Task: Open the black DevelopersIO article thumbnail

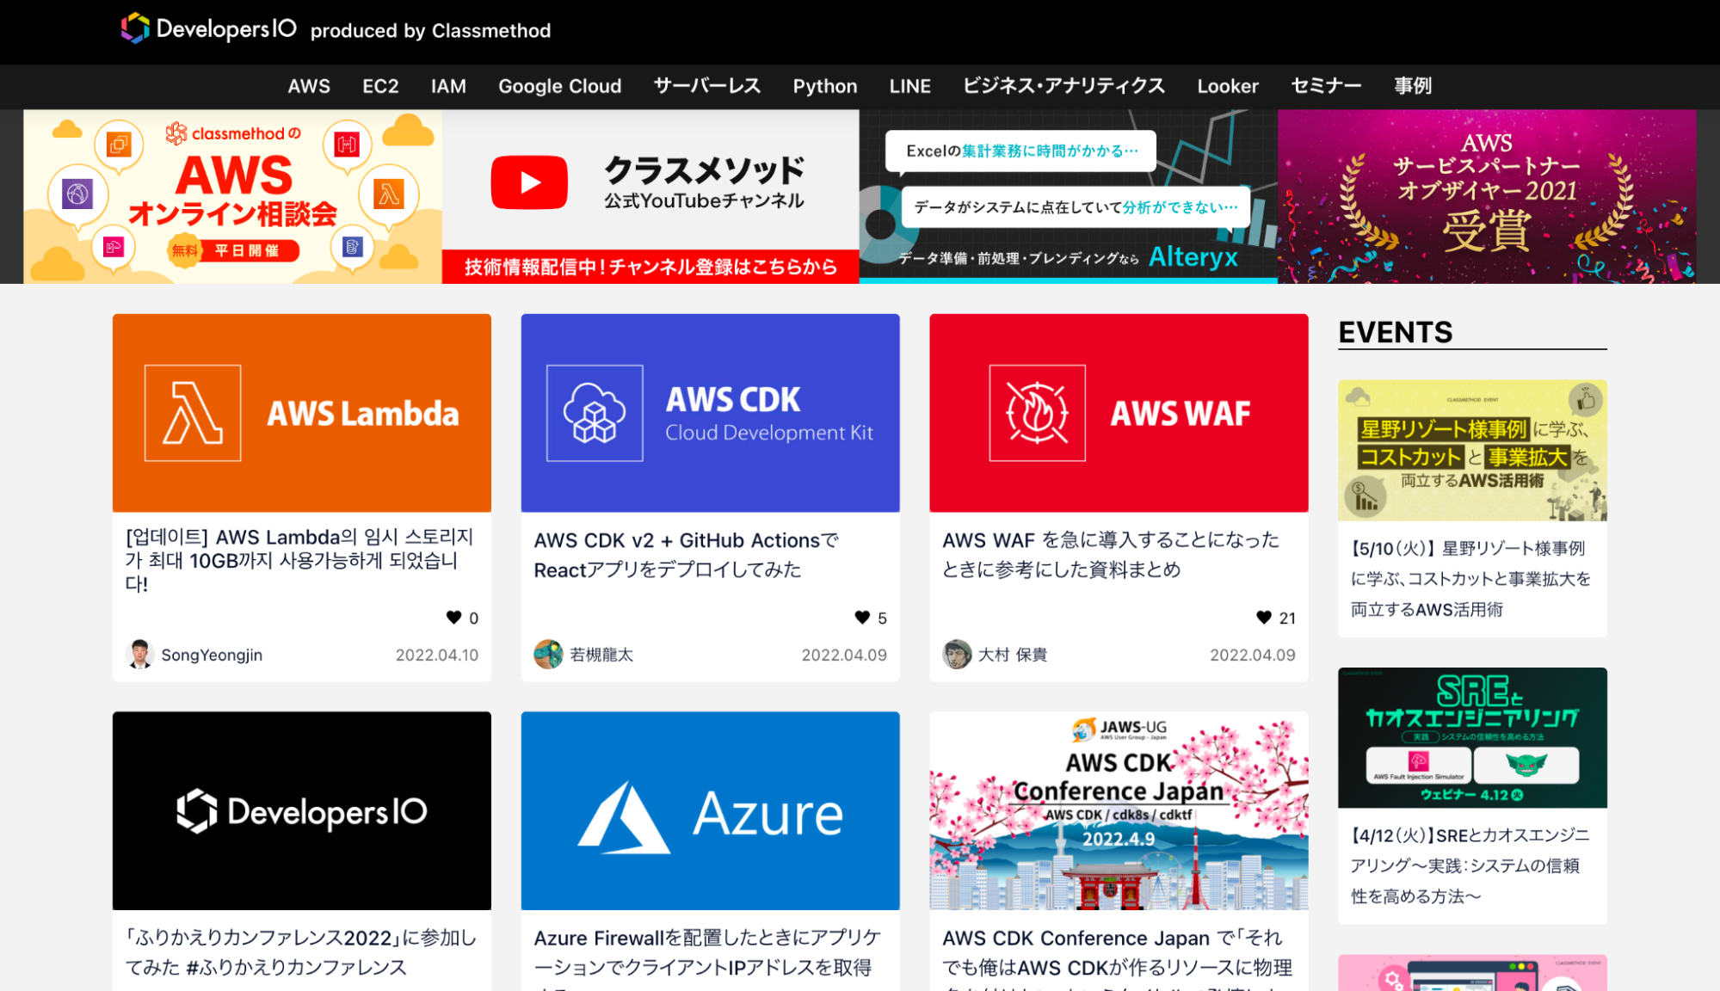Action: (x=302, y=810)
